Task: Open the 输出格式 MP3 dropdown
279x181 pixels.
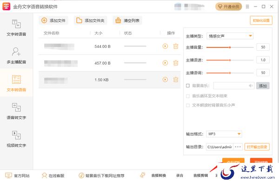Action: 224,134
